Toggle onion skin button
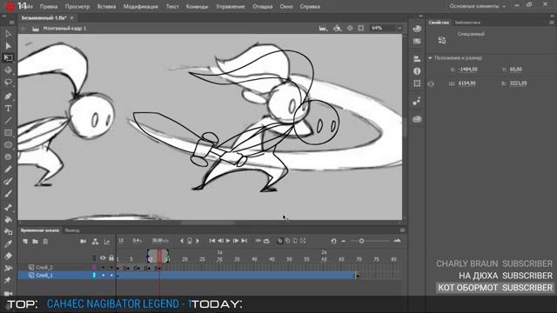Image resolution: width=557 pixels, height=313 pixels. 280,241
